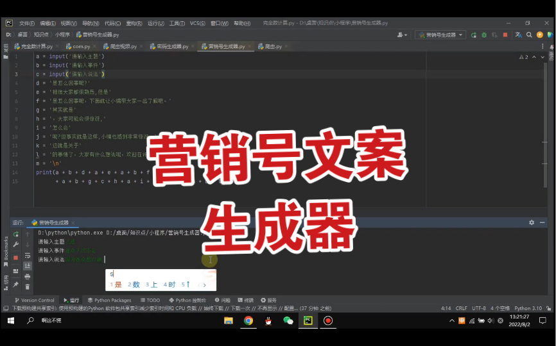Open the Project side panel icon
The width and height of the screenshot is (556, 346).
tap(6, 51)
